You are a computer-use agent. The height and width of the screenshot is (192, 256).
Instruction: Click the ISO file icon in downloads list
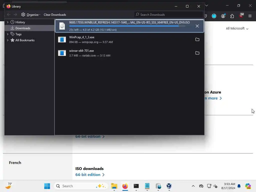coord(62,26)
